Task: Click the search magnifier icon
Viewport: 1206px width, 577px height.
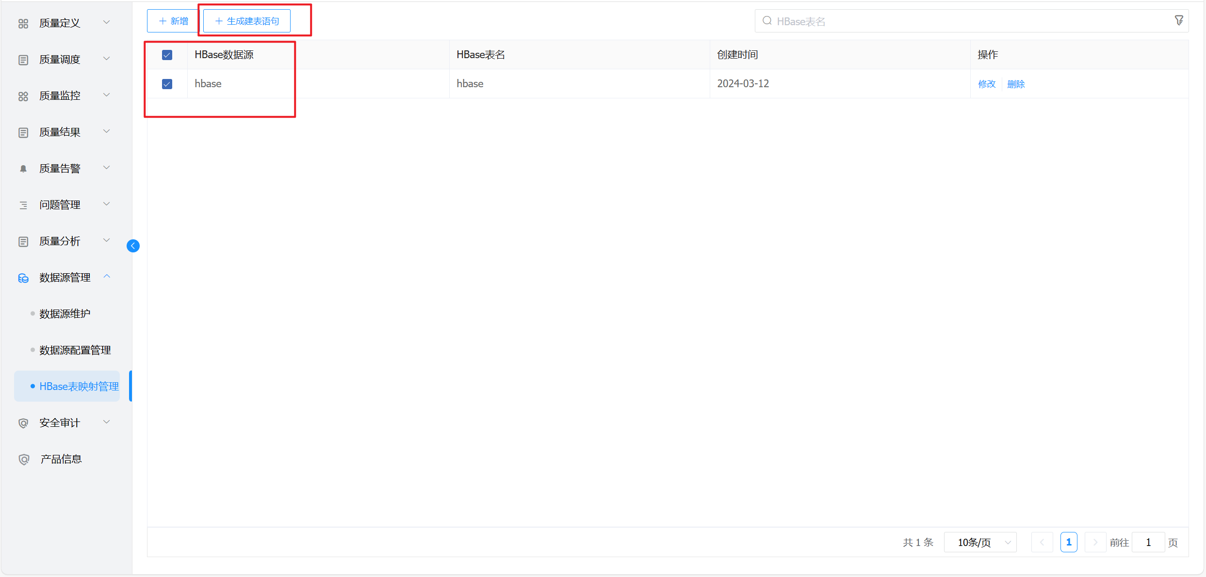Action: (767, 21)
